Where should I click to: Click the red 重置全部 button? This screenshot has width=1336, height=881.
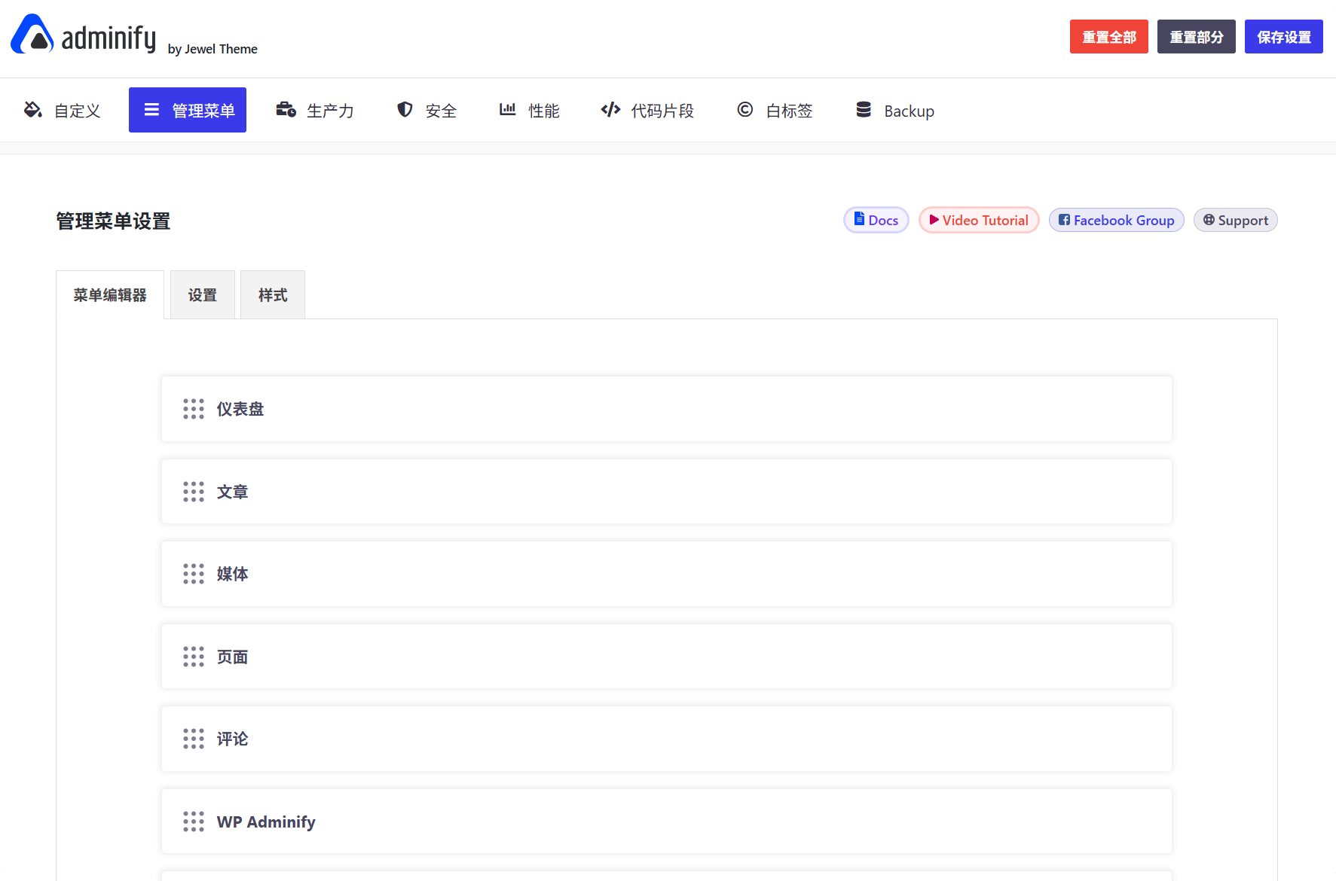(1109, 37)
